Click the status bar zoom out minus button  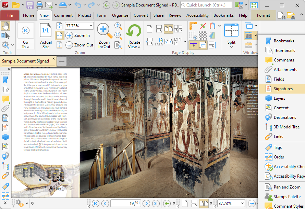(252, 204)
